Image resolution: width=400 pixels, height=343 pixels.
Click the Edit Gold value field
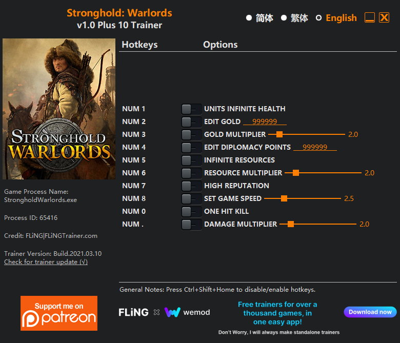[x=265, y=122]
